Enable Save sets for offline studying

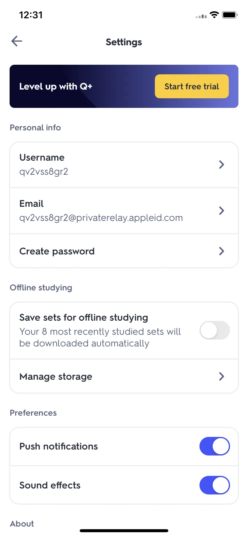215,330
